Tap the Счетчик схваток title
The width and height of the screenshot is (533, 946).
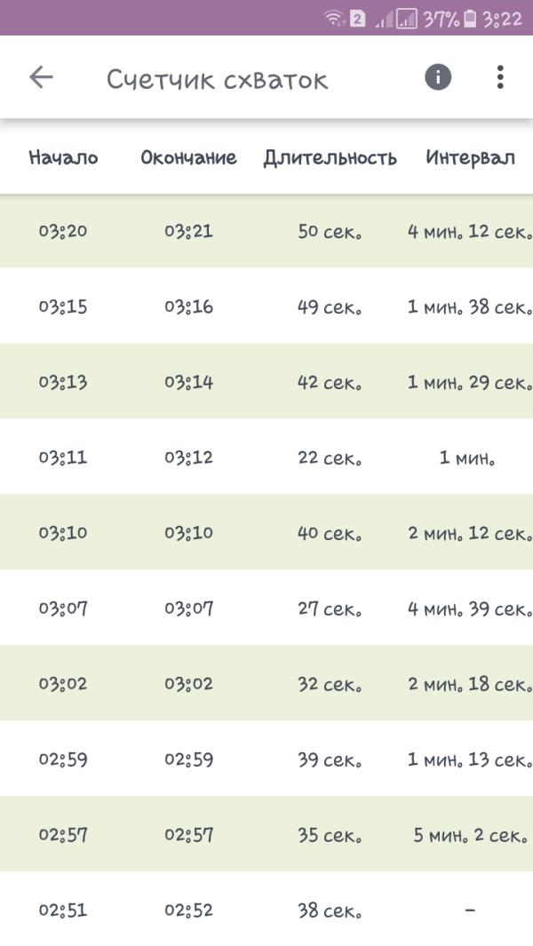[x=218, y=80]
